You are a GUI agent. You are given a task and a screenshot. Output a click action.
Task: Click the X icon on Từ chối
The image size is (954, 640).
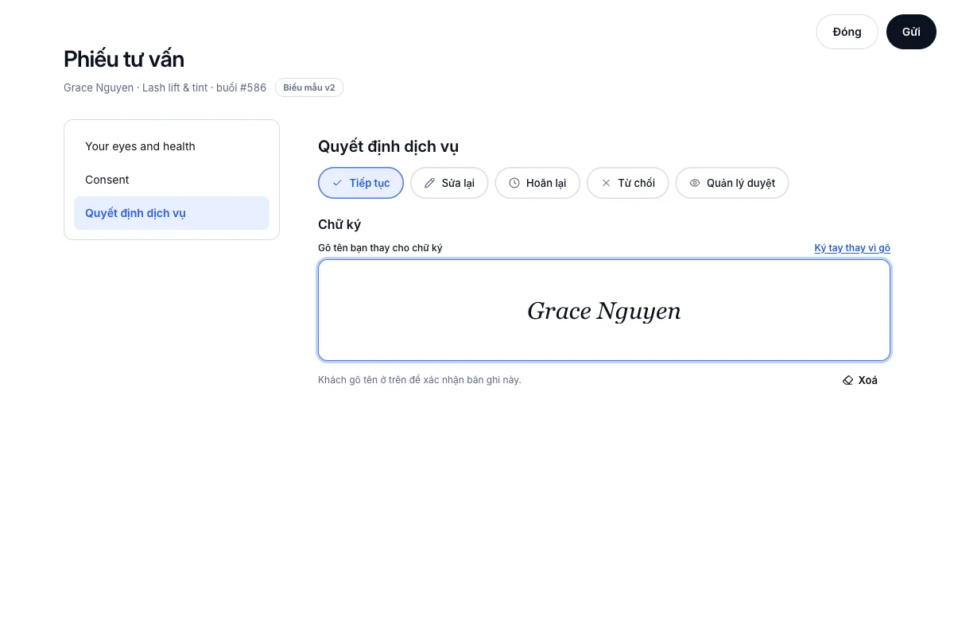click(x=606, y=183)
